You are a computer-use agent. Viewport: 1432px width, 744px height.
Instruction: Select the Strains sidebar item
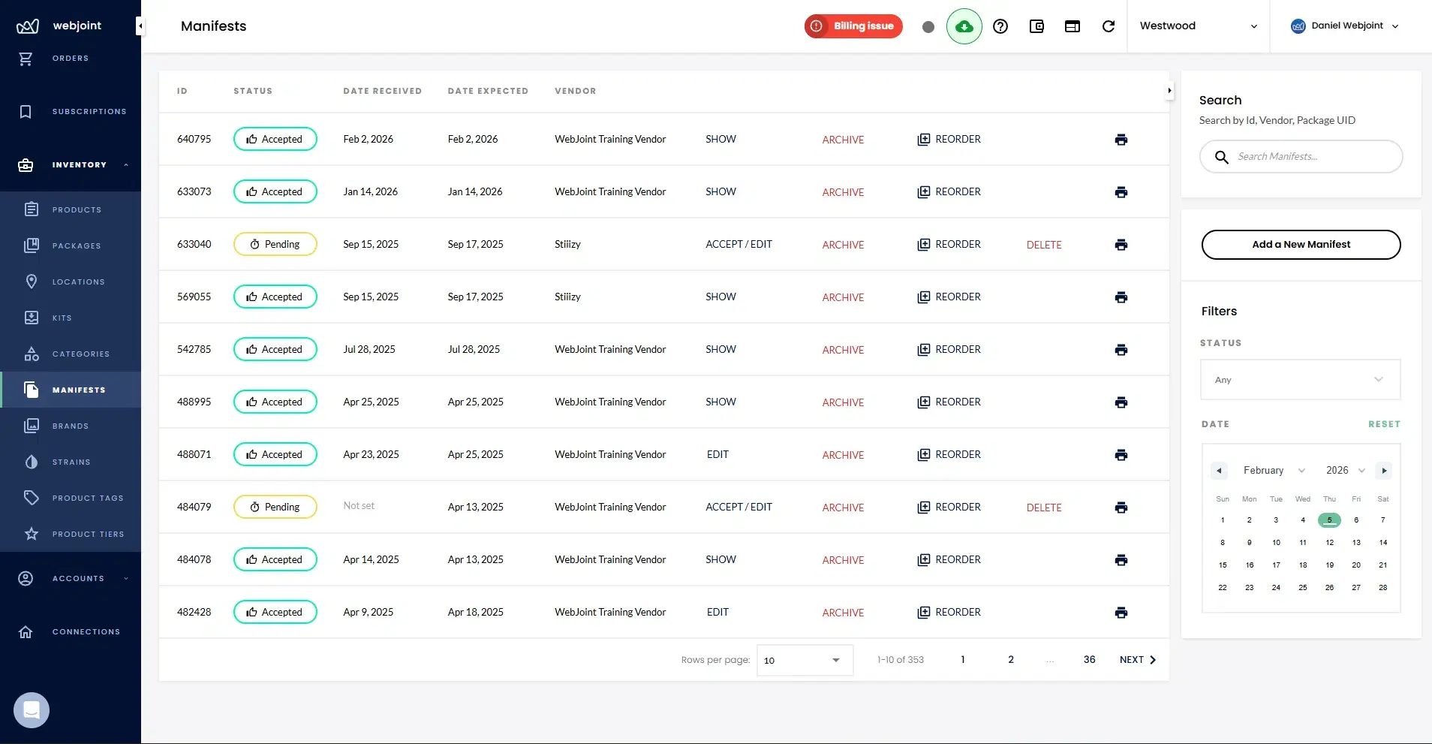coord(71,462)
